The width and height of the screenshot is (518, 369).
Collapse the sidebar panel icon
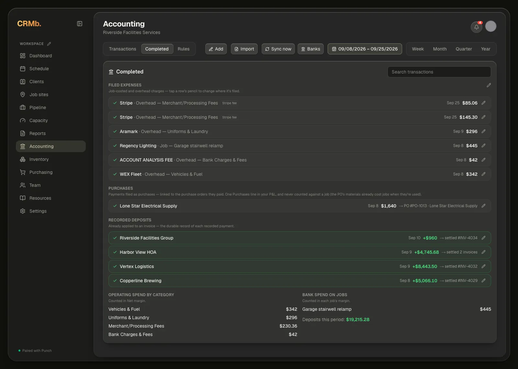tap(80, 24)
